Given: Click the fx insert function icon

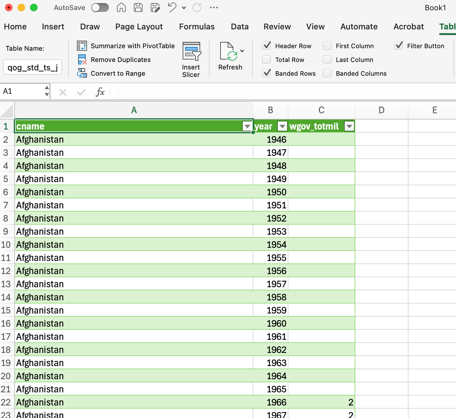Looking at the screenshot, I should click(100, 92).
